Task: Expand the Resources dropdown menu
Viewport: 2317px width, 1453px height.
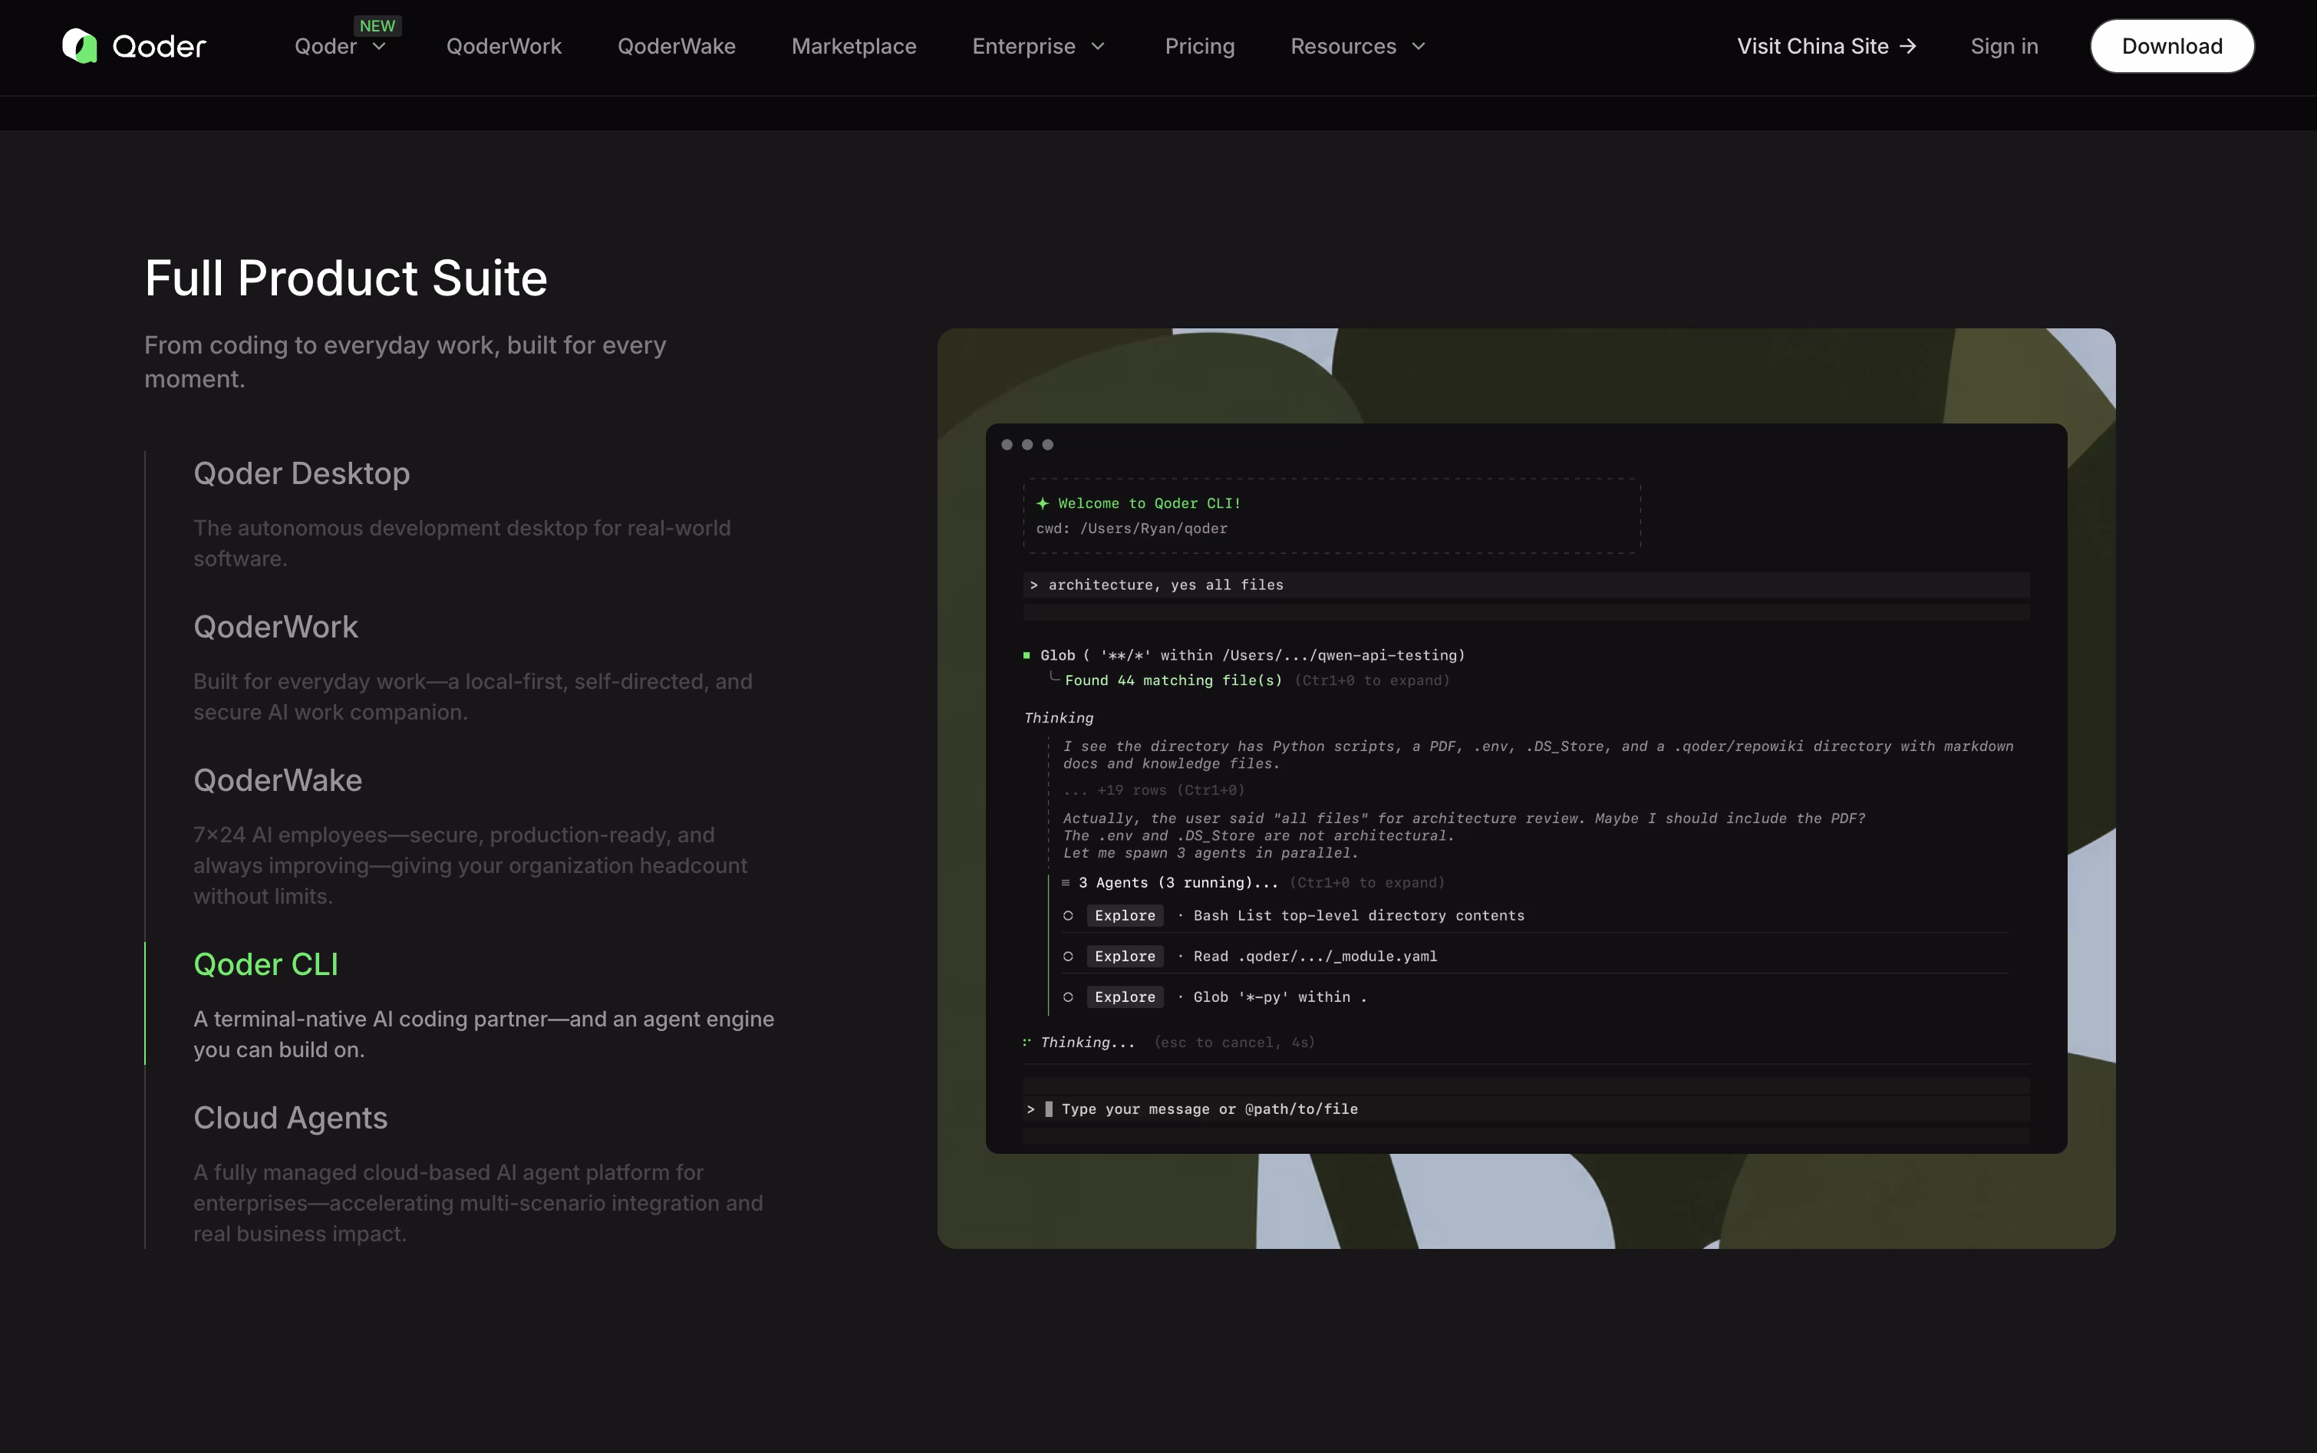Action: [1358, 46]
